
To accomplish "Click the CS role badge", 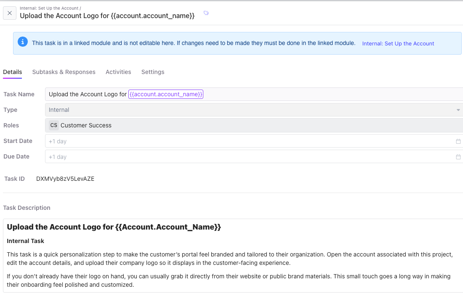I will (54, 125).
